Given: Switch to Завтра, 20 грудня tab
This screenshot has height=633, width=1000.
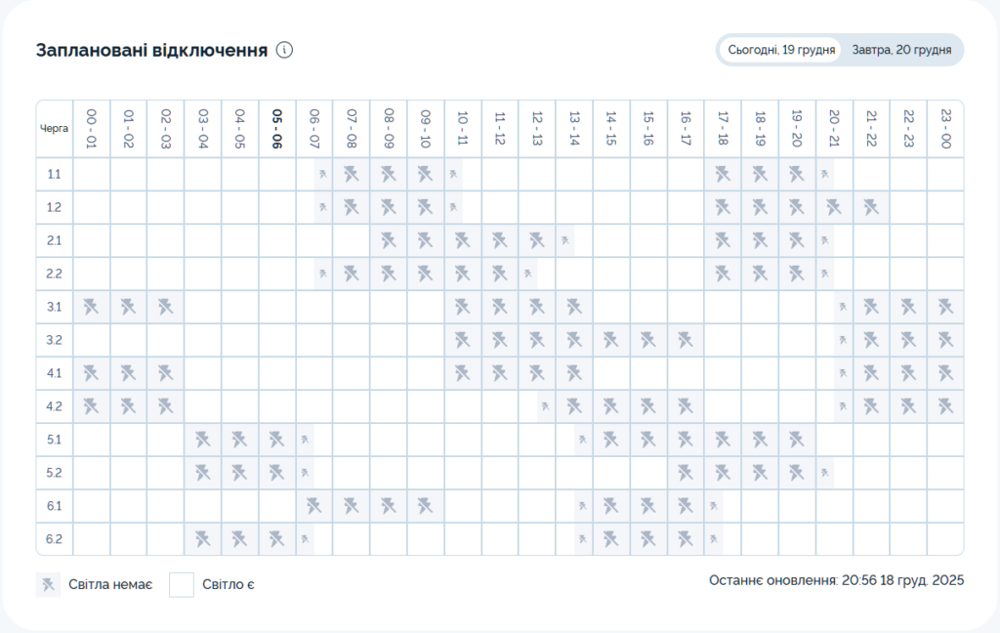Looking at the screenshot, I should click(x=901, y=49).
